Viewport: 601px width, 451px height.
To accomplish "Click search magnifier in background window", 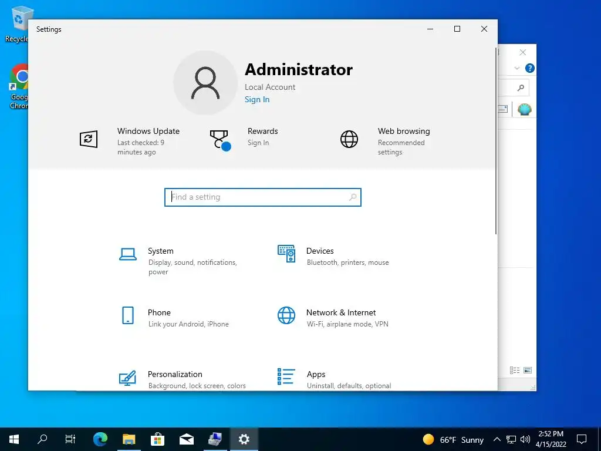I will coord(521,88).
